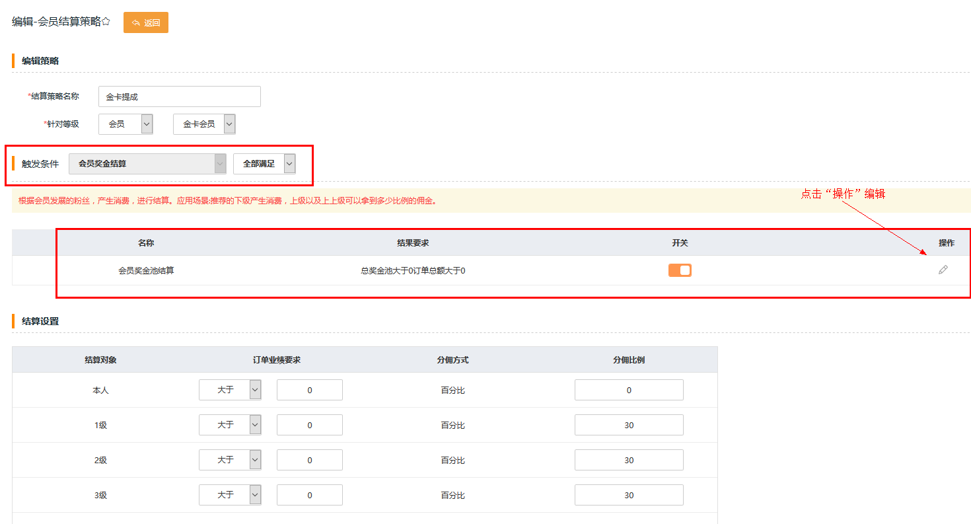The height and width of the screenshot is (524, 971).
Task: Click 分佣比例 field in 本人 row
Action: (x=628, y=390)
